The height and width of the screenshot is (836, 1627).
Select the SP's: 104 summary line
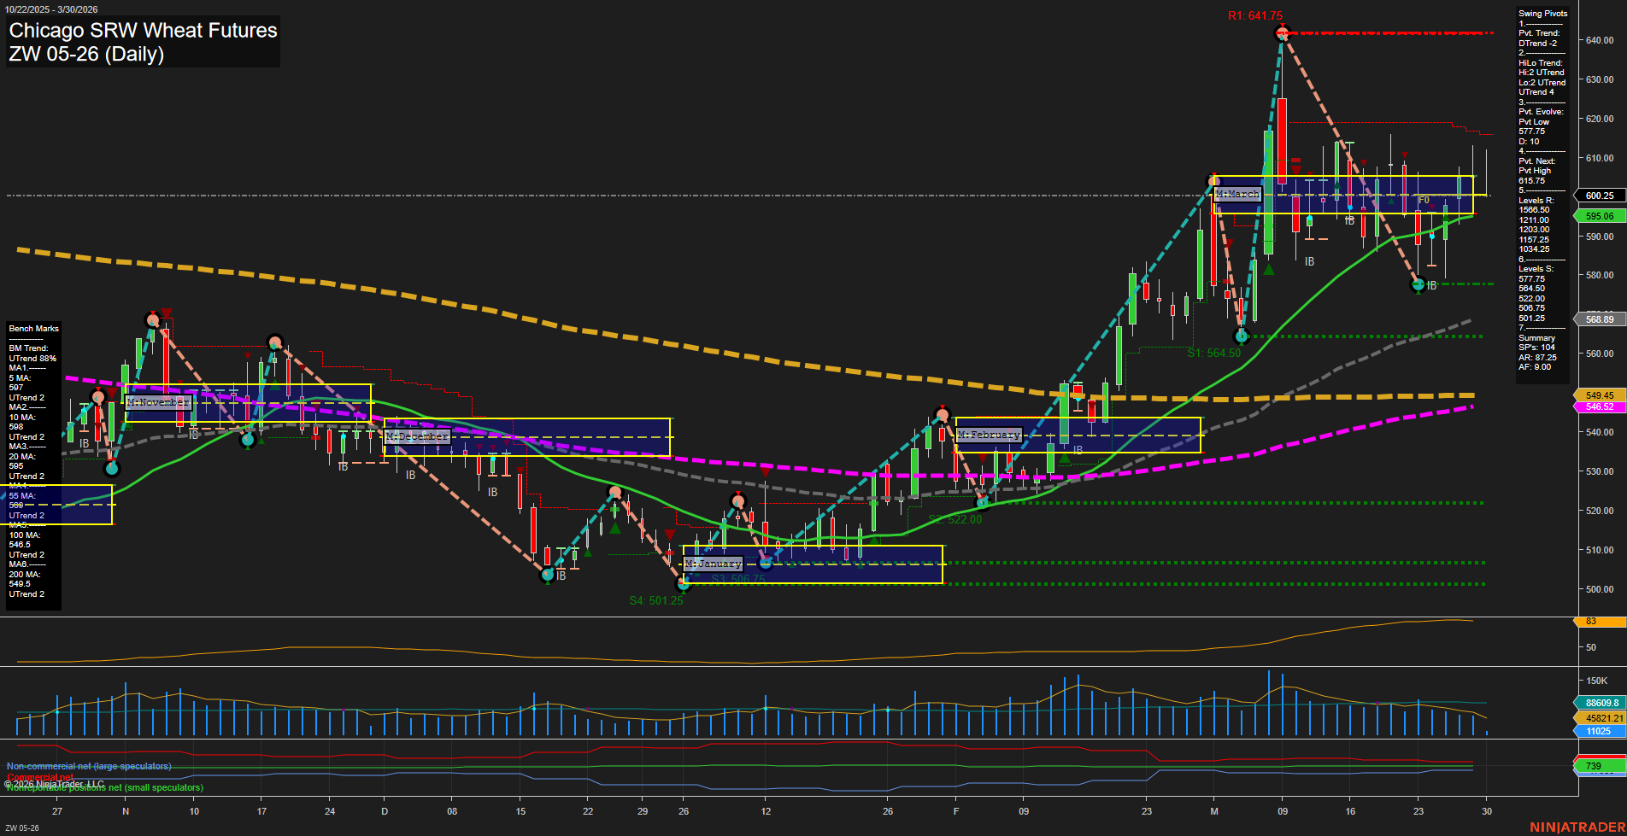click(1537, 348)
